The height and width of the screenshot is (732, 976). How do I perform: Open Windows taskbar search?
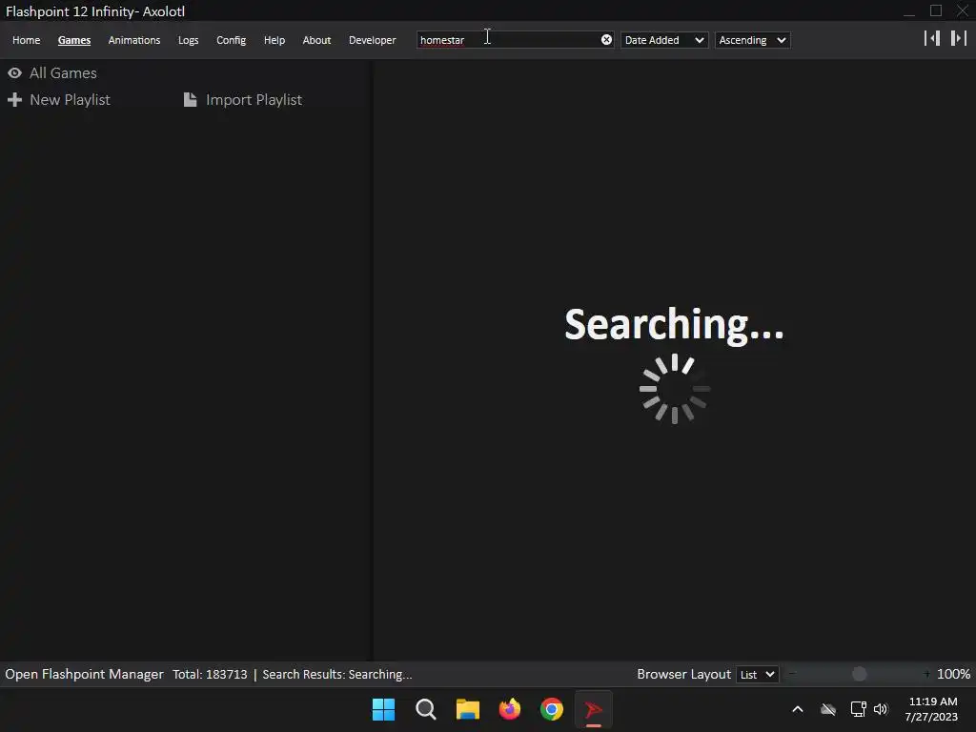[x=426, y=709]
